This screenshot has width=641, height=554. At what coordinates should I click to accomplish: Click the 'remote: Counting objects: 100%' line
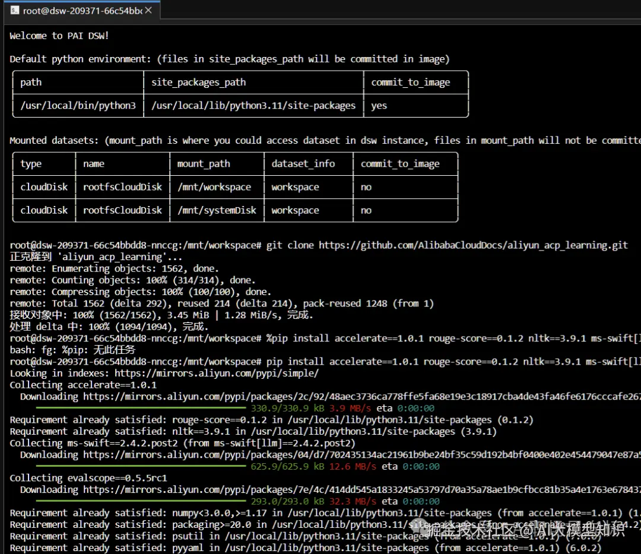pyautogui.click(x=132, y=280)
